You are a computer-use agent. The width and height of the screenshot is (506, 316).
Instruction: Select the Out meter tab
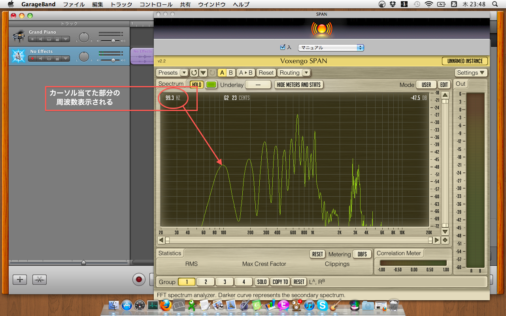(x=461, y=84)
